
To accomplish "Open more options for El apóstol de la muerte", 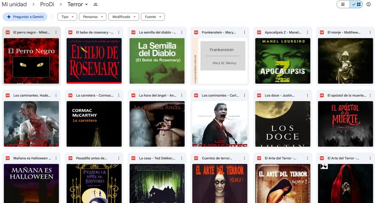I will pyautogui.click(x=370, y=95).
